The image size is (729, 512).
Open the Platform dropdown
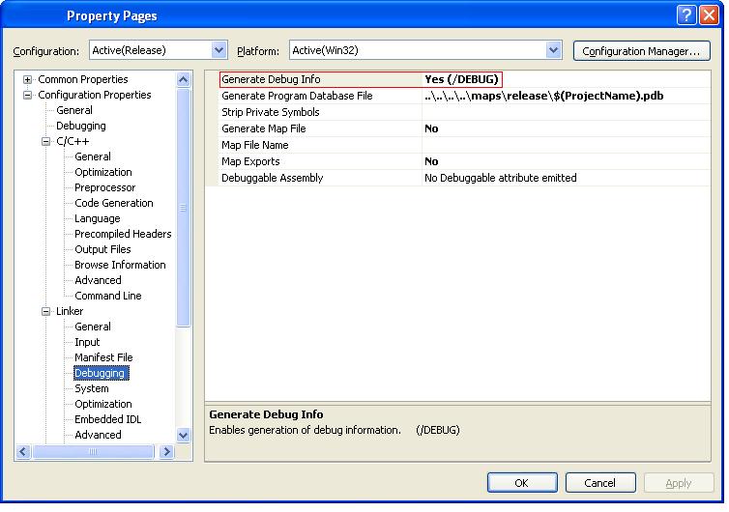pos(553,50)
